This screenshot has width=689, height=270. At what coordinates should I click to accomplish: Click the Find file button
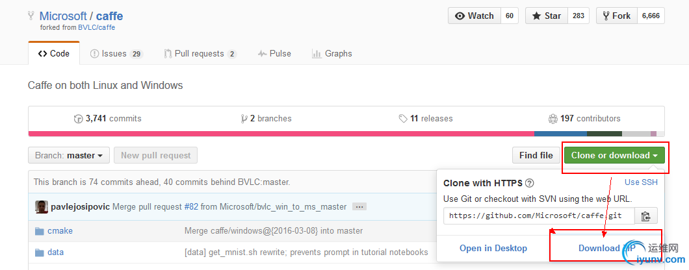[x=536, y=155]
